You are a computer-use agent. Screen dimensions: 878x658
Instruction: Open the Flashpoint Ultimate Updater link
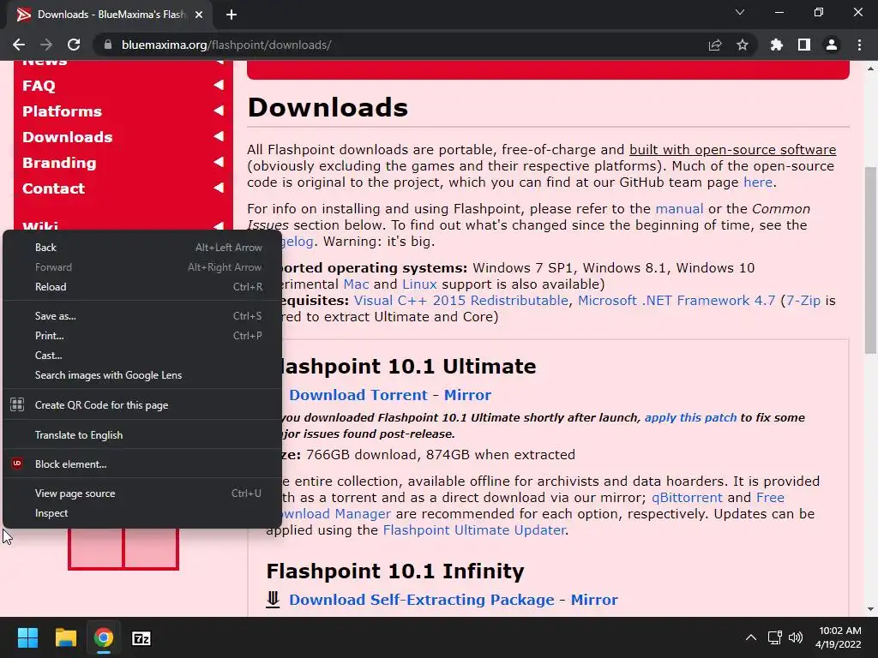pyautogui.click(x=473, y=529)
